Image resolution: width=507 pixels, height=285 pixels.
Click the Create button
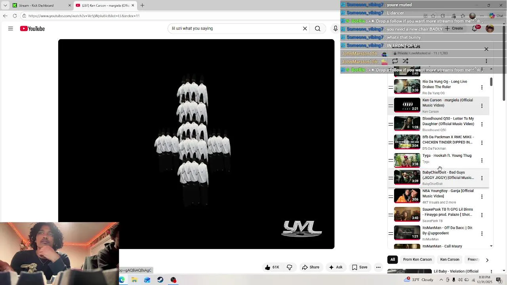(x=454, y=28)
